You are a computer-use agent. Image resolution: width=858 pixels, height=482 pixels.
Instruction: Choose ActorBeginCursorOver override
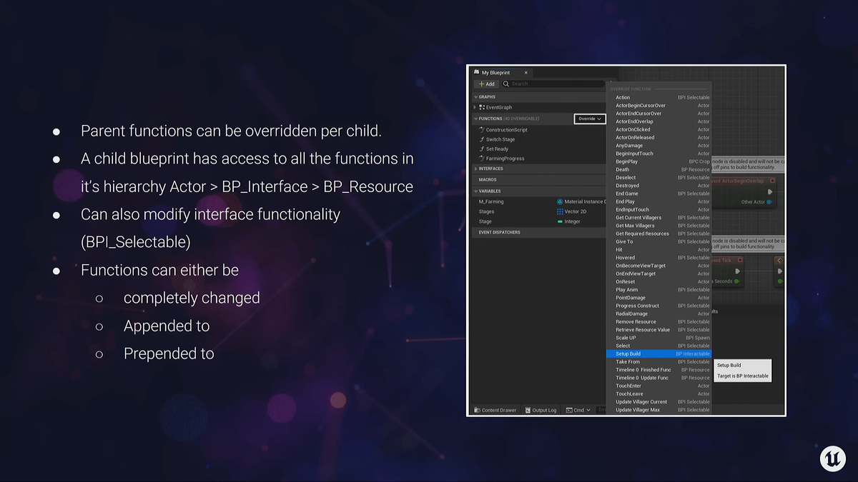pyautogui.click(x=659, y=106)
